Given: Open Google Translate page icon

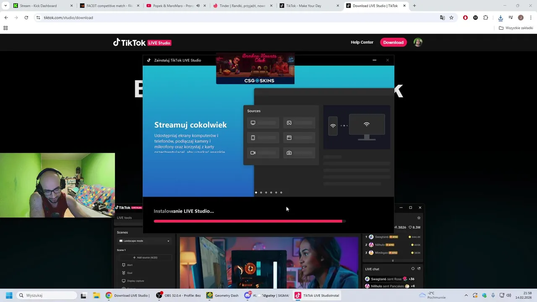Looking at the screenshot, I should coord(442,18).
